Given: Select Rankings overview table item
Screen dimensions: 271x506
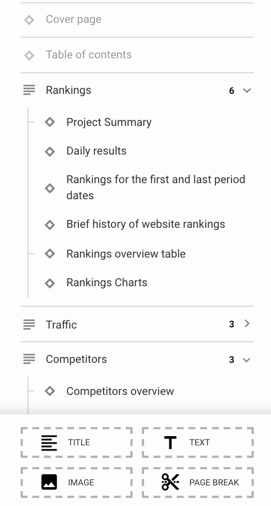Looking at the screenshot, I should click(x=126, y=254).
